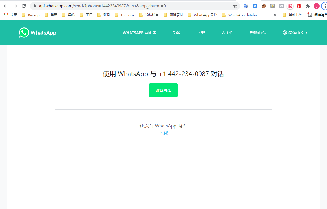Open Chrome apps grid shortcut
This screenshot has width=327, height=209.
[10, 15]
